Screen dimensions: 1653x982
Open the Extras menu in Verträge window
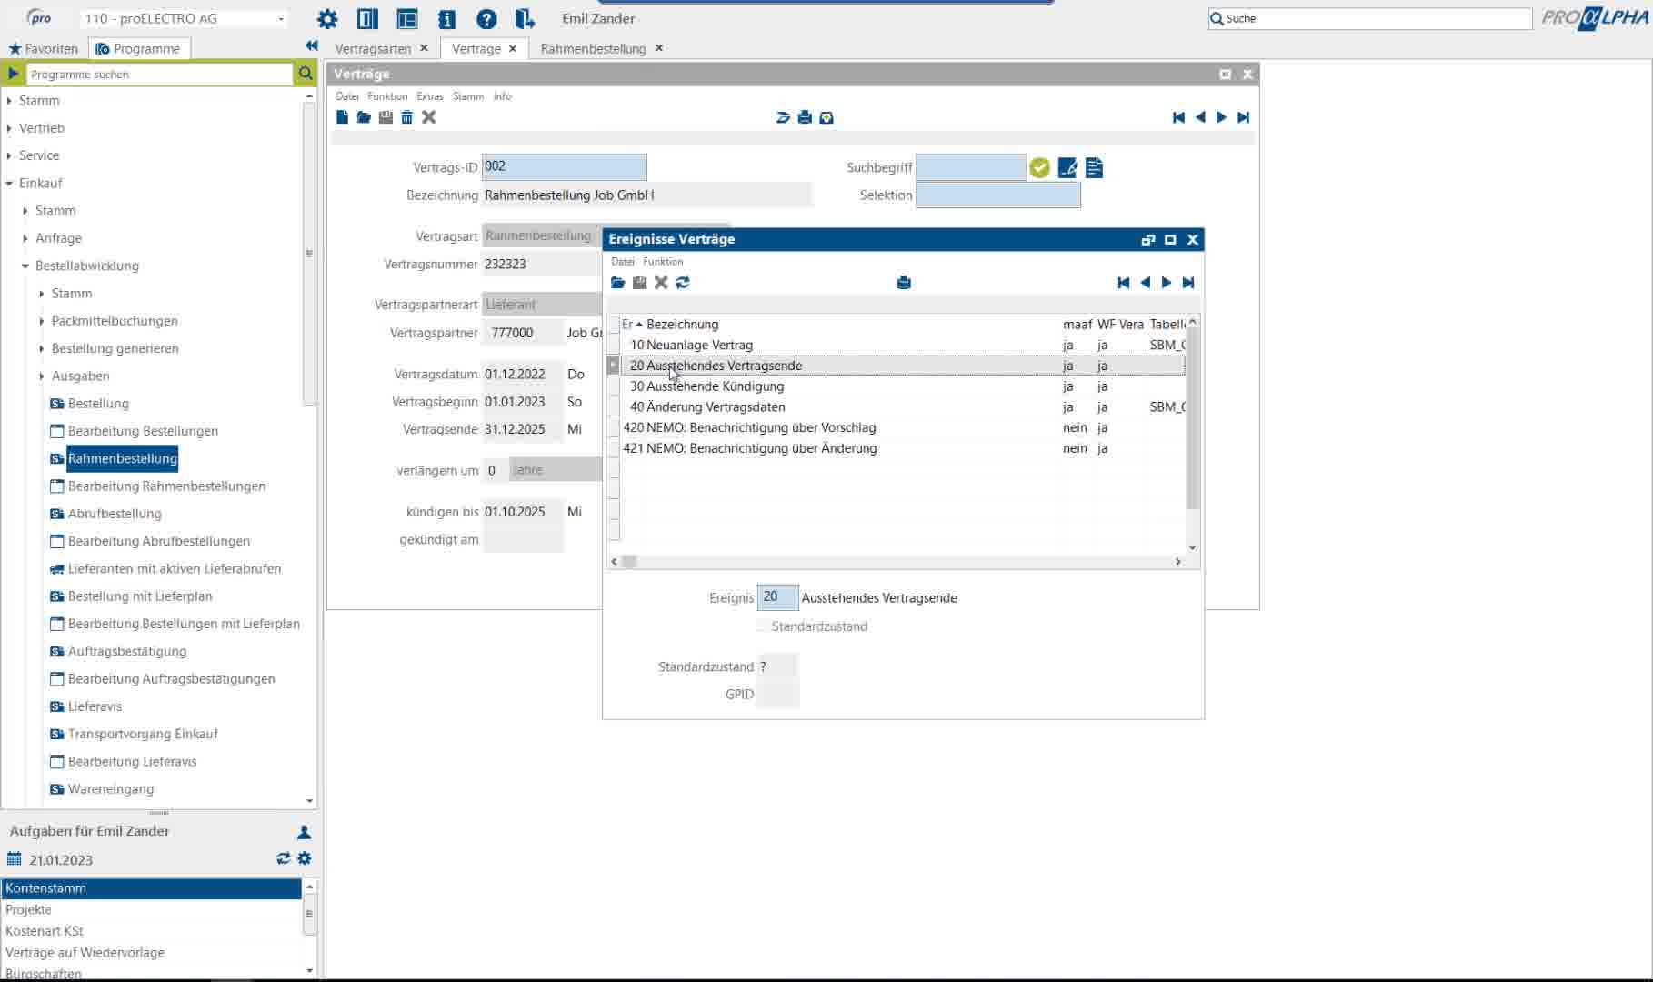(430, 96)
